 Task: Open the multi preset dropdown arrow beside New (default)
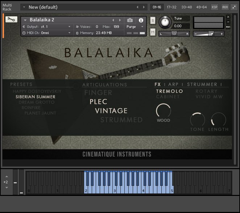click(24, 7)
